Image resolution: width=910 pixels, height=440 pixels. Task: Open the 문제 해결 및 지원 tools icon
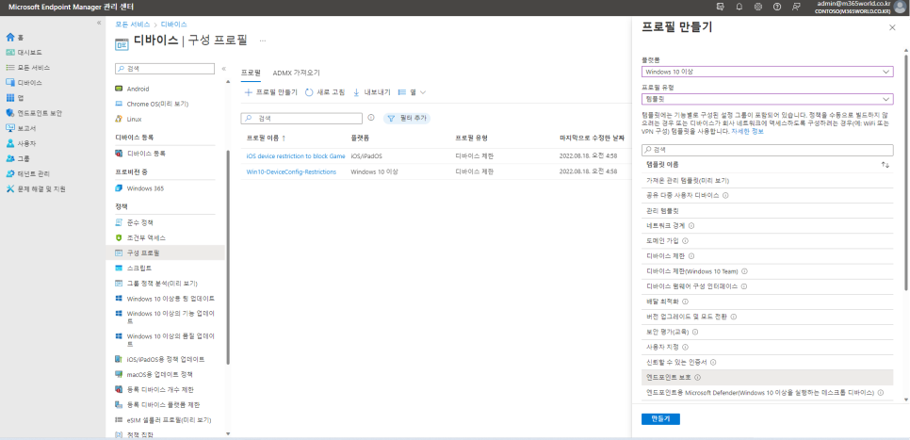[x=9, y=188]
